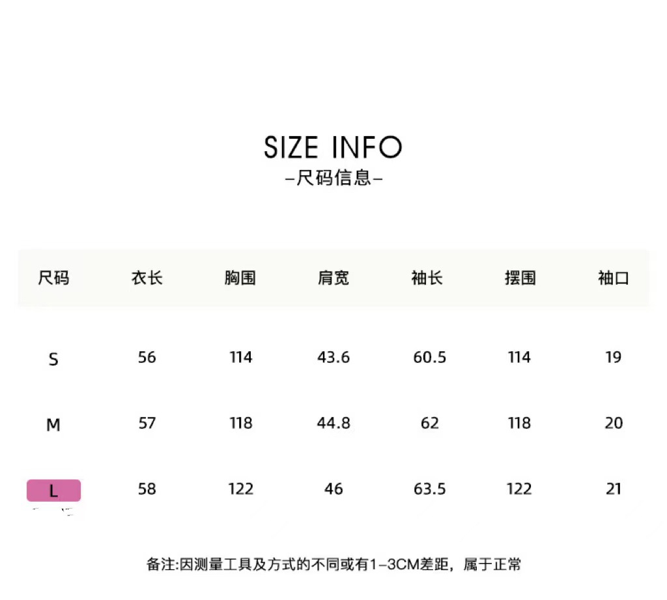Select the 袖口 value 21 for size L

(x=614, y=489)
